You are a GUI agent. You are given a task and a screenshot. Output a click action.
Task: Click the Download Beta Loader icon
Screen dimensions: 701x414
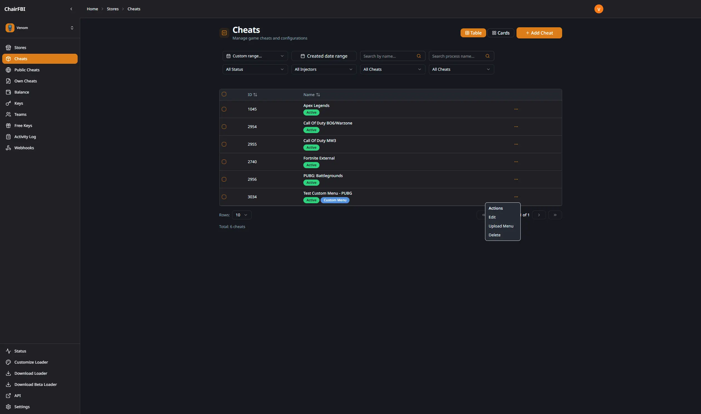[x=8, y=384]
